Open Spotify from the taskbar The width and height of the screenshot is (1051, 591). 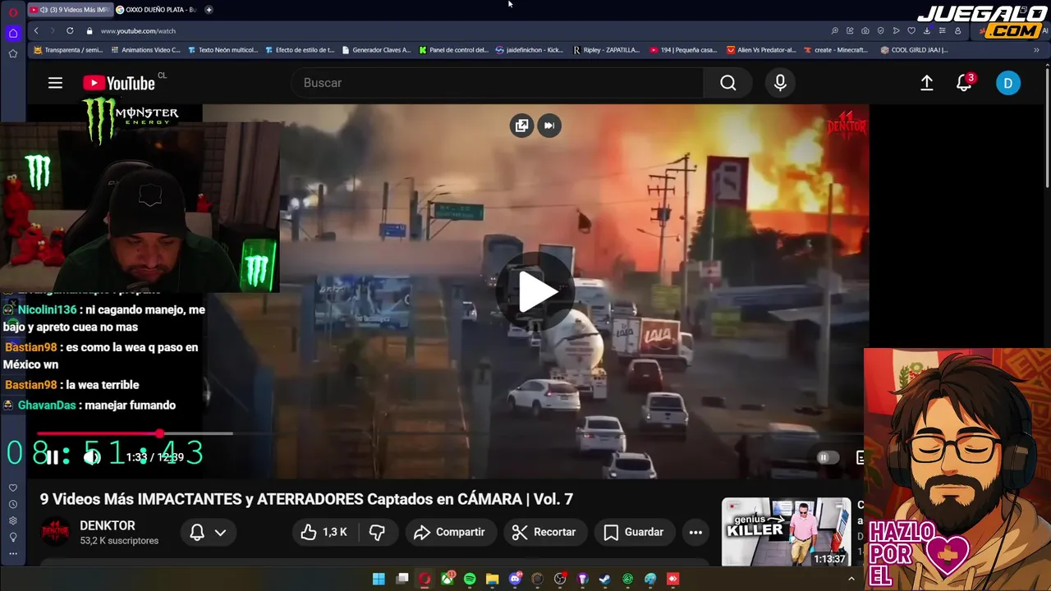pyautogui.click(x=470, y=579)
